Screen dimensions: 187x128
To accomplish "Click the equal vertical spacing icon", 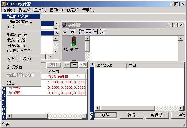I will [x=103, y=32].
